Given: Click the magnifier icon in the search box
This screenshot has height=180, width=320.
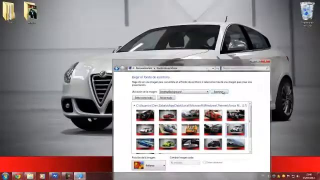Looking at the screenshot, I should point(267,68).
